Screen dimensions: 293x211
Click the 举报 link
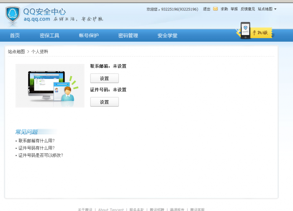234,9
